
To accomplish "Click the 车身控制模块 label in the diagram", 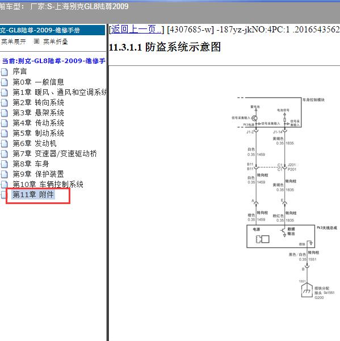I will tap(313, 100).
